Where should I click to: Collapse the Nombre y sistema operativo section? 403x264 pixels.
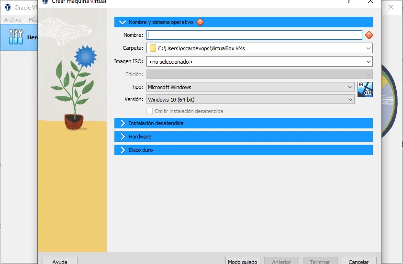[x=244, y=22]
